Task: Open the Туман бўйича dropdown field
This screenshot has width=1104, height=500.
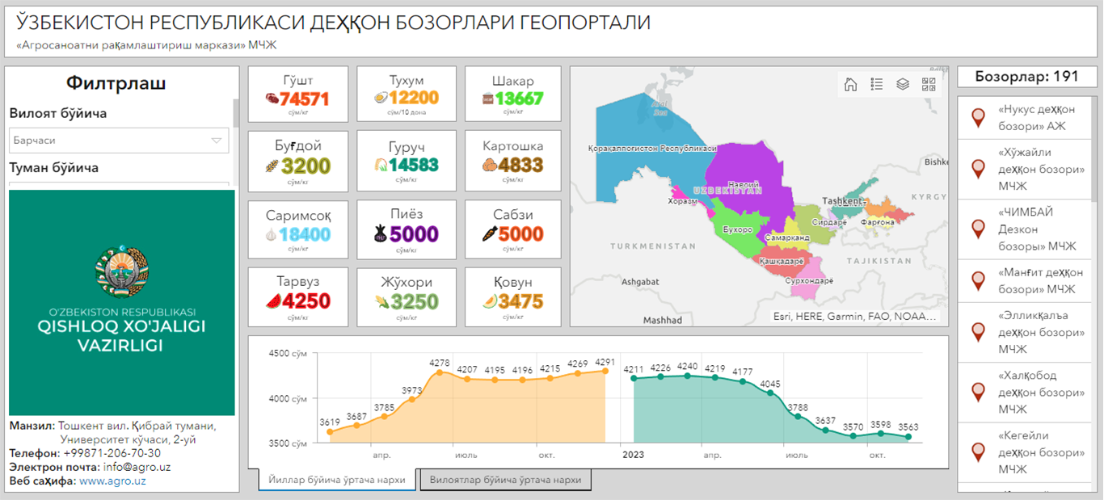Action: 119,186
